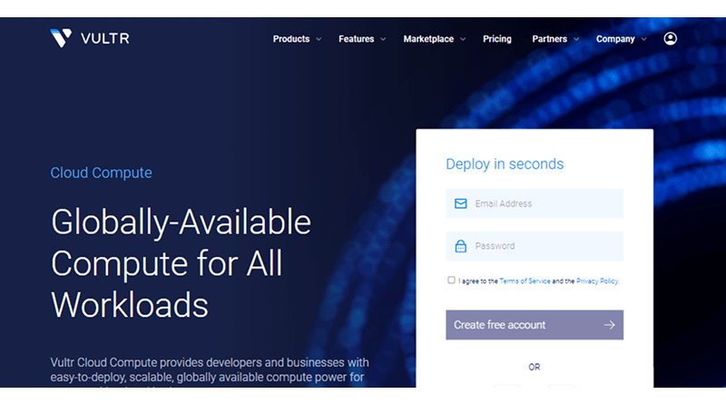726x404 pixels.
Task: Click the Vultr logo
Action: 90,38
